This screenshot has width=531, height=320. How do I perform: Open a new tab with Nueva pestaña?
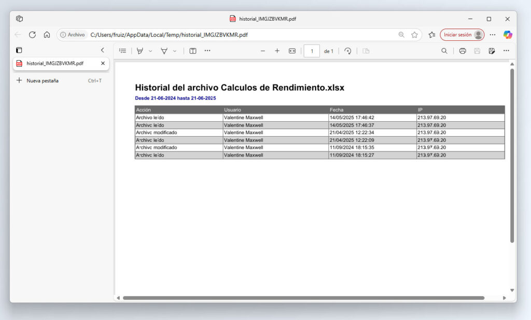click(43, 81)
